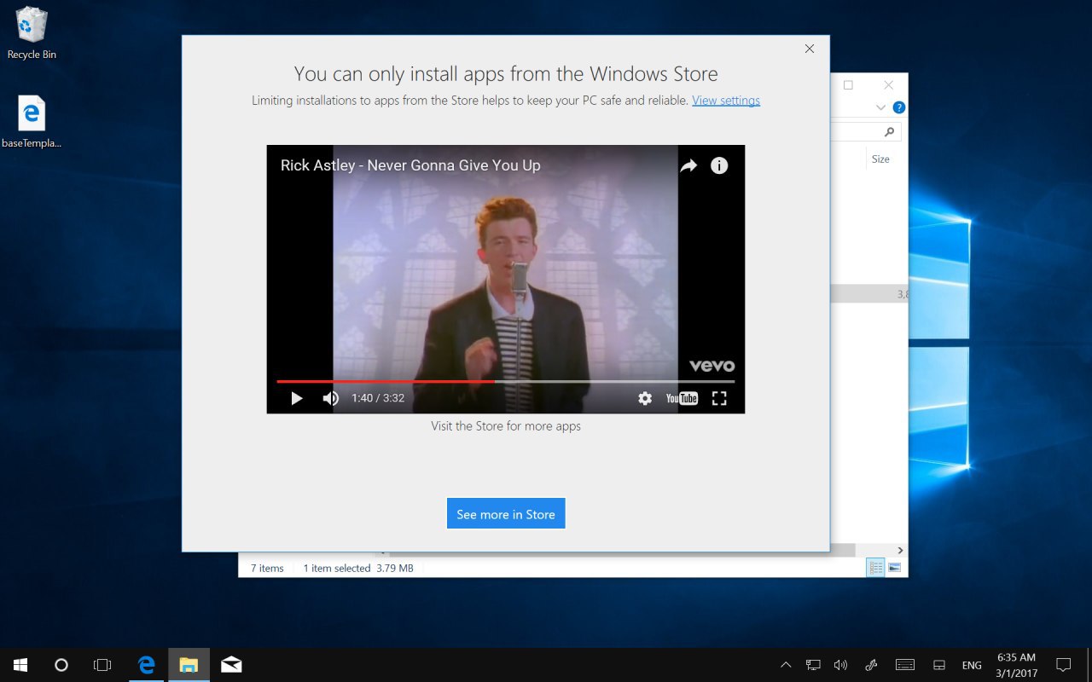Launch Microsoft Edge from the taskbar

pyautogui.click(x=147, y=665)
